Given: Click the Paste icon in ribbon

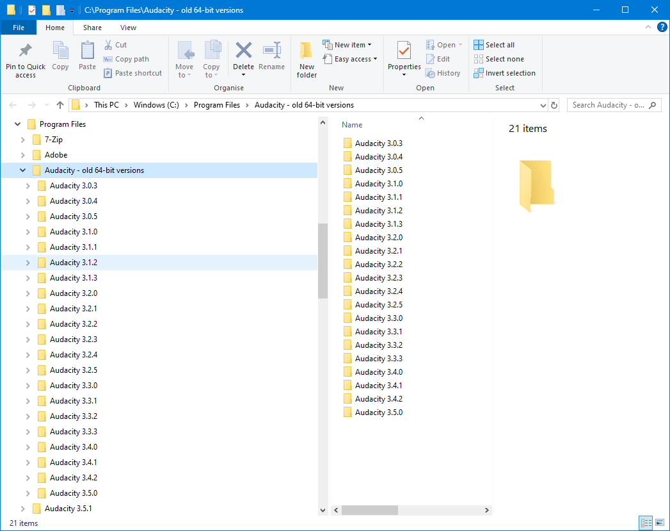Looking at the screenshot, I should coord(87,51).
